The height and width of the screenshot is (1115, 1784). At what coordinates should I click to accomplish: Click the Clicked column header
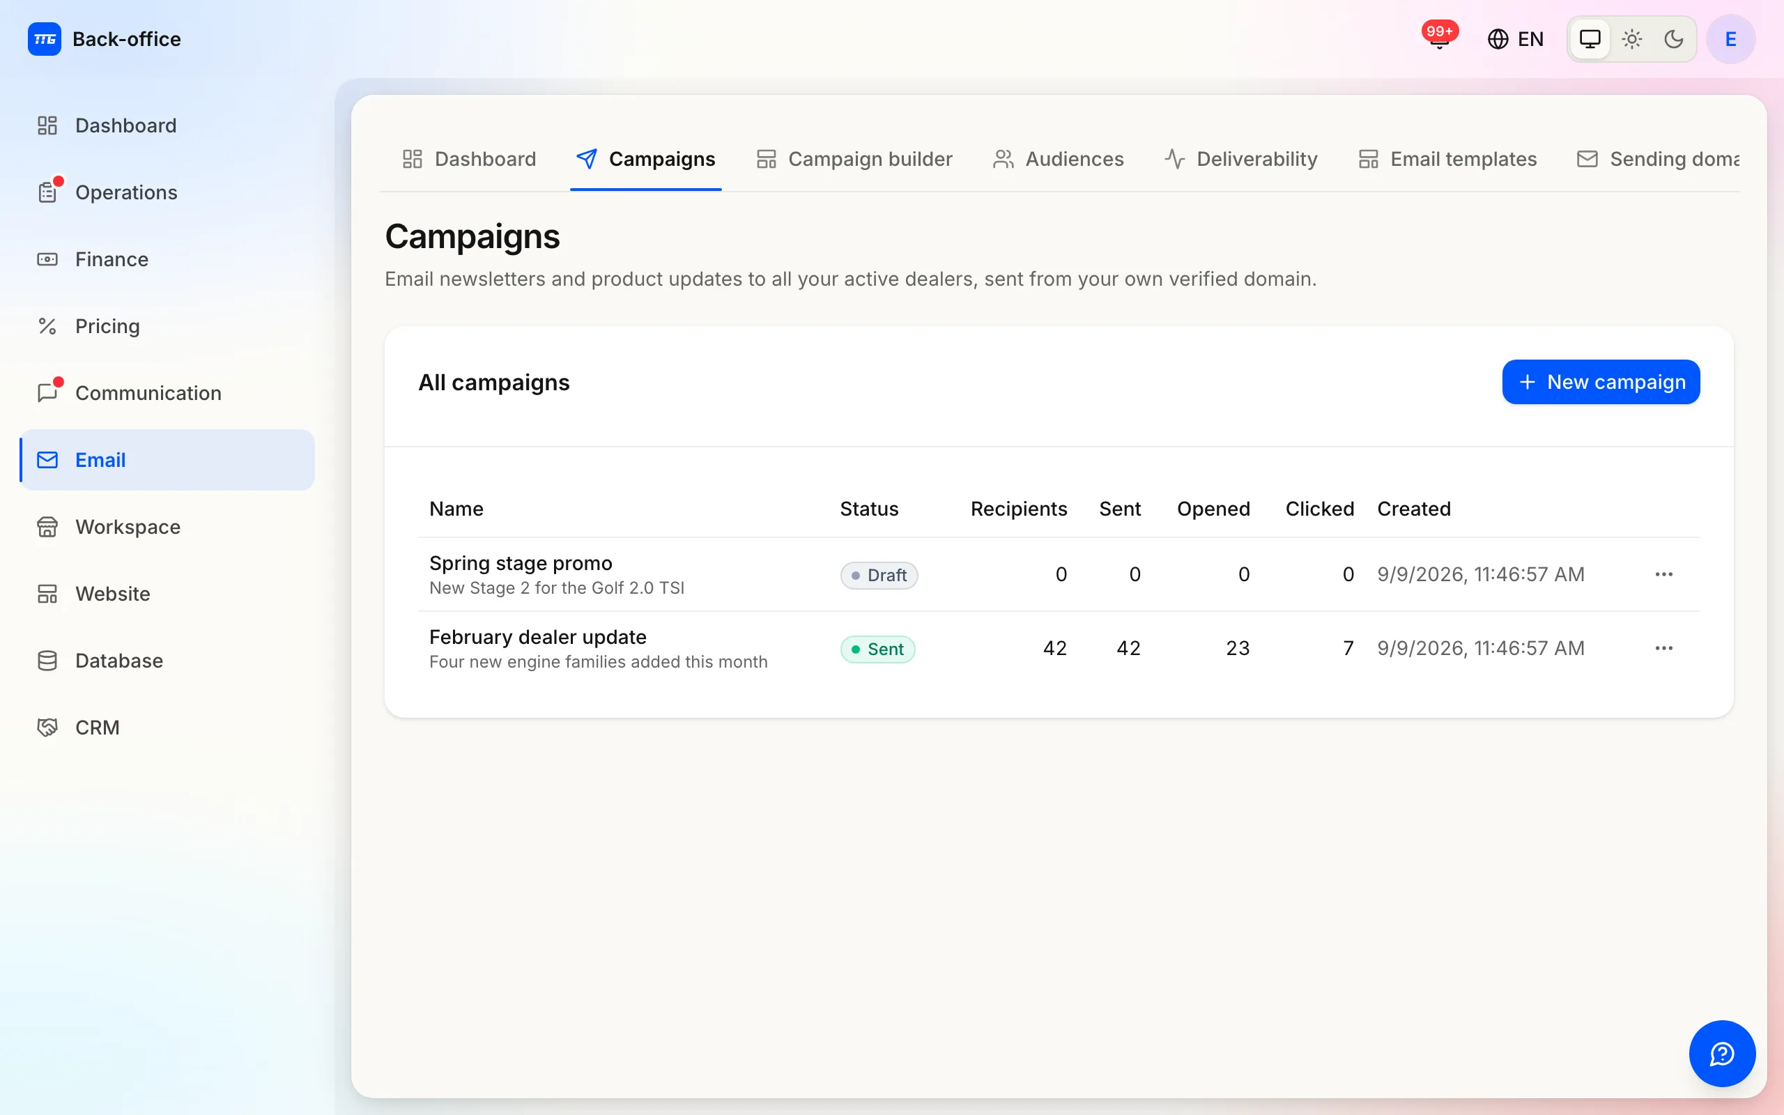pyautogui.click(x=1320, y=509)
